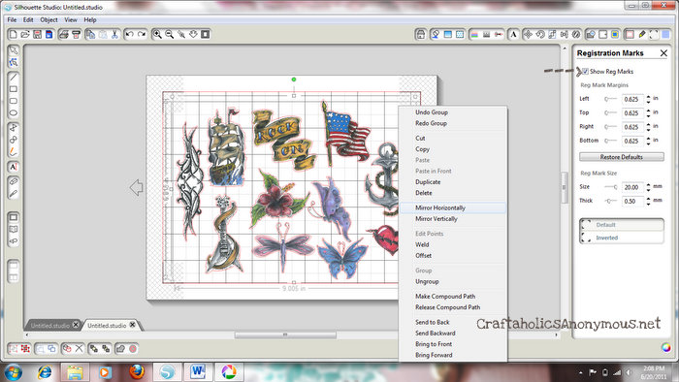Viewport: 679px width, 382px height.
Task: Click the Save icon in top toolbar
Action: coord(37,34)
